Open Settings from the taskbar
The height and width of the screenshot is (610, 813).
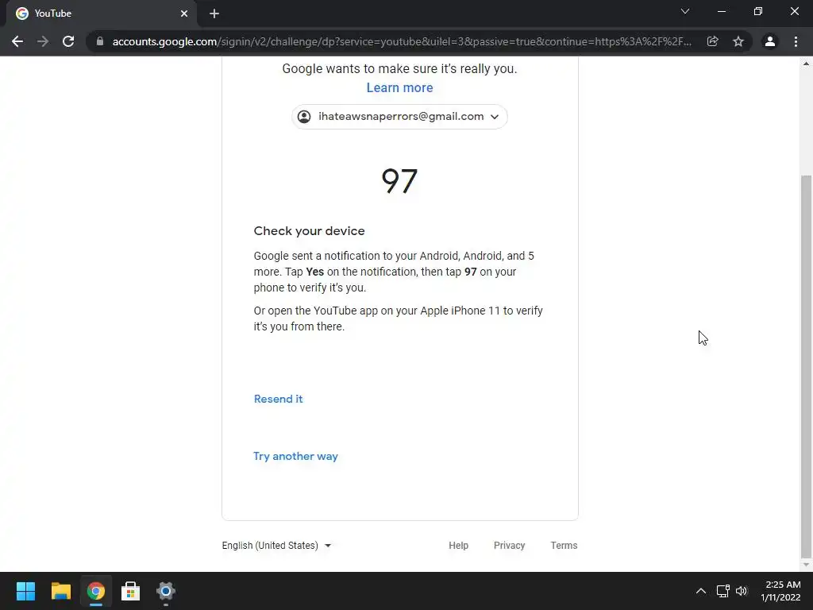tap(166, 591)
